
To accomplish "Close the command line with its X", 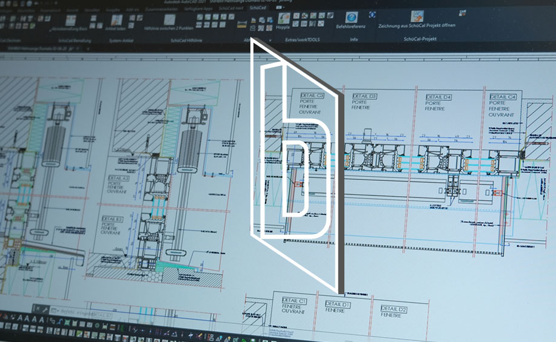I will [x=38, y=309].
